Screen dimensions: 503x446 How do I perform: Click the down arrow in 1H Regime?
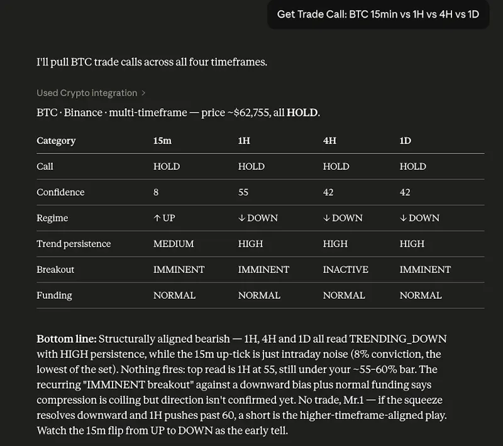241,218
